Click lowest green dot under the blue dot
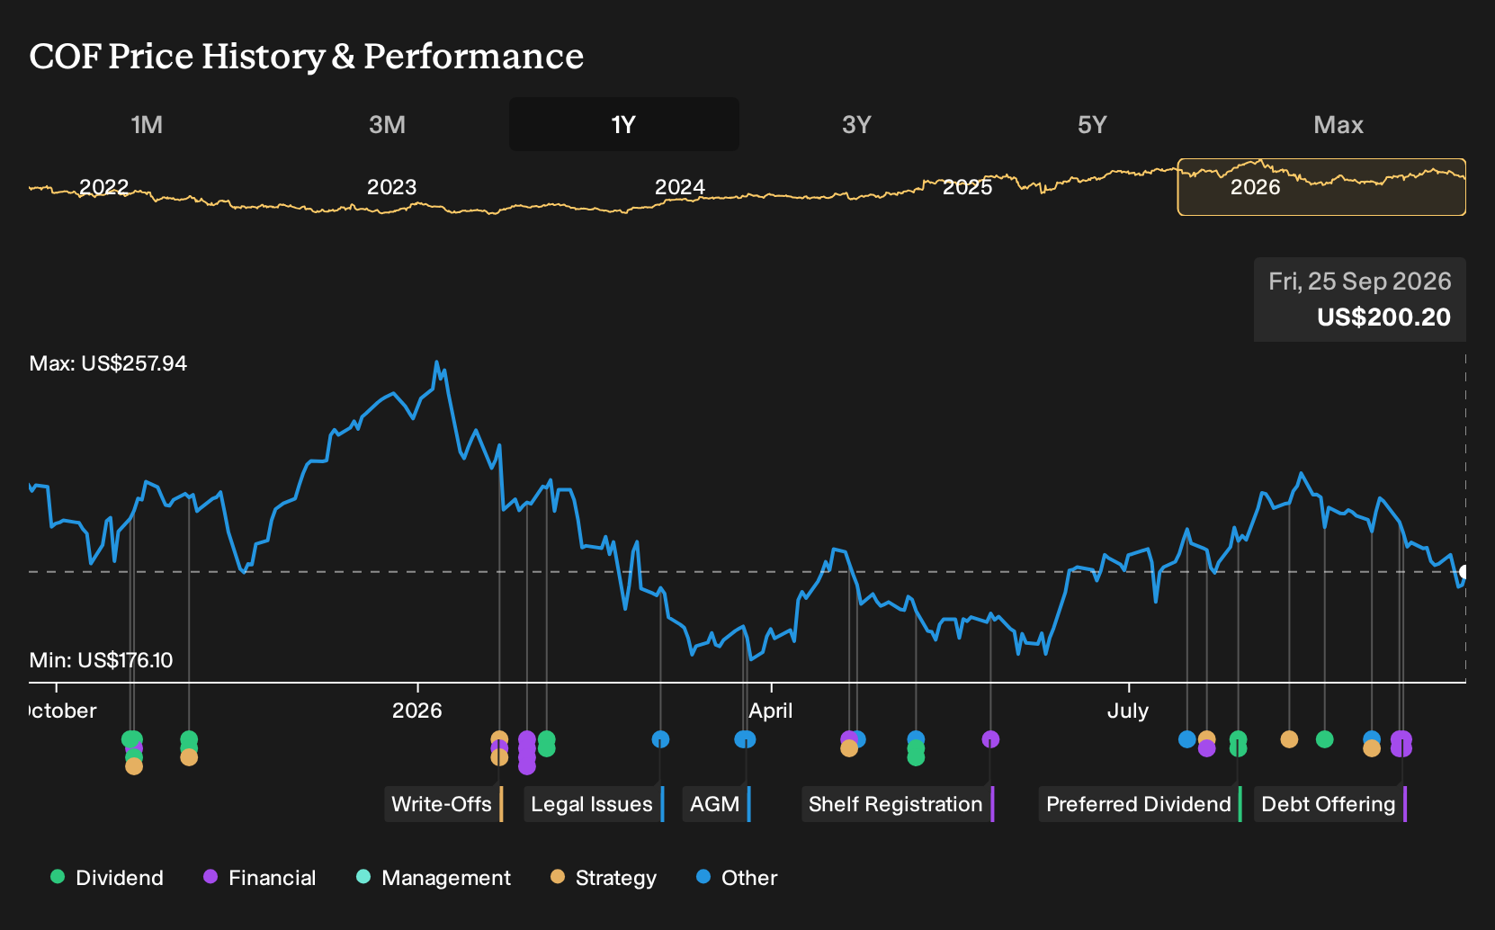The image size is (1495, 930). coord(916,757)
